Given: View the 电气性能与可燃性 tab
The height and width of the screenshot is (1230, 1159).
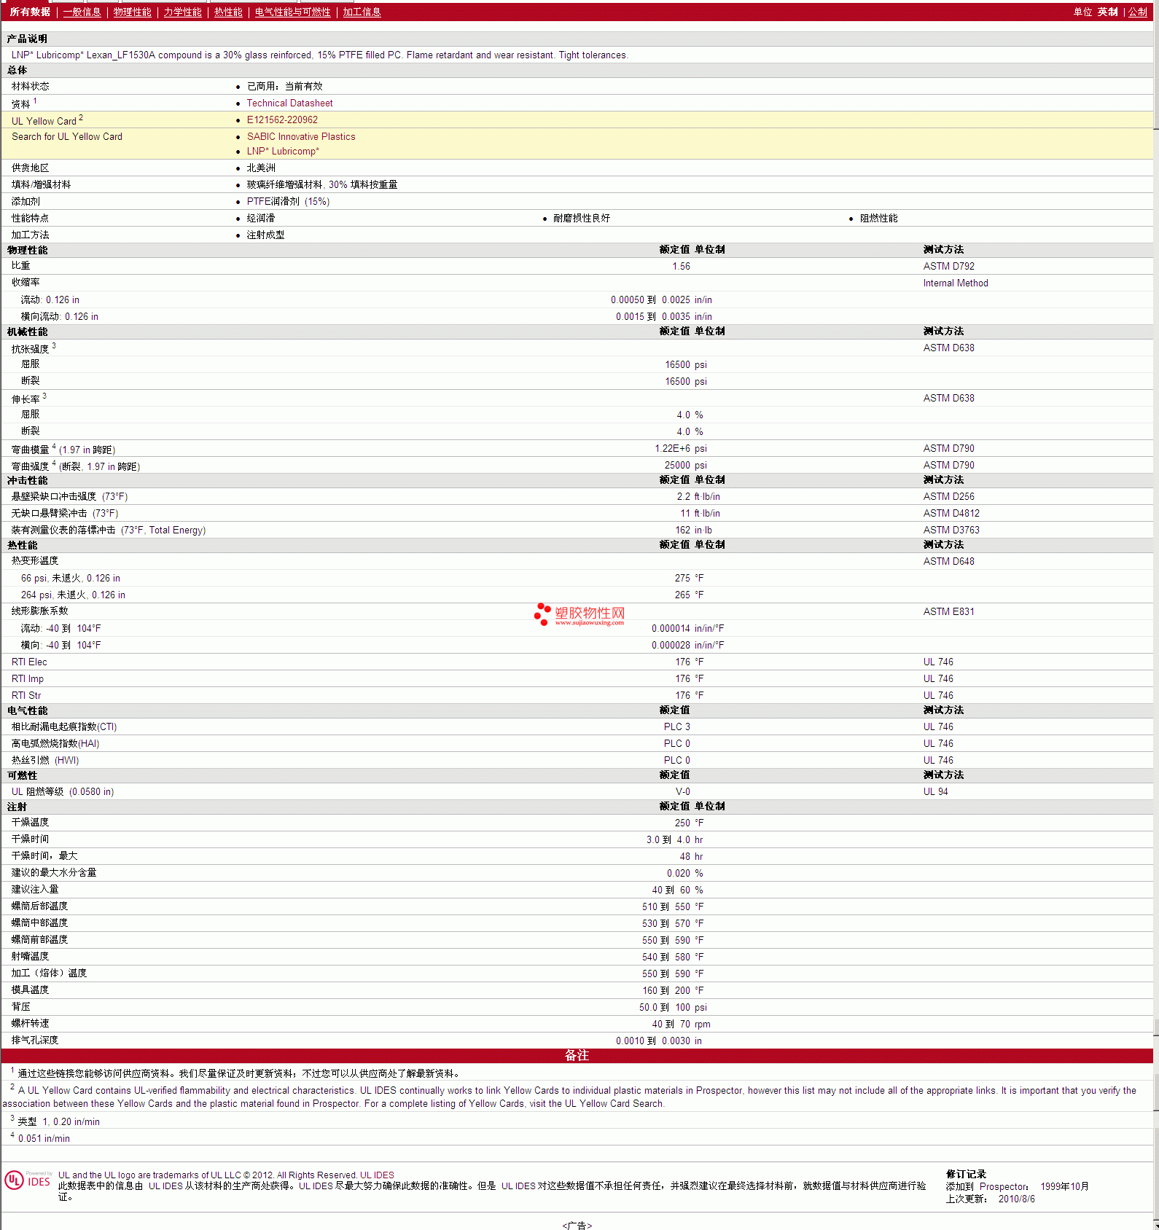Looking at the screenshot, I should [292, 12].
